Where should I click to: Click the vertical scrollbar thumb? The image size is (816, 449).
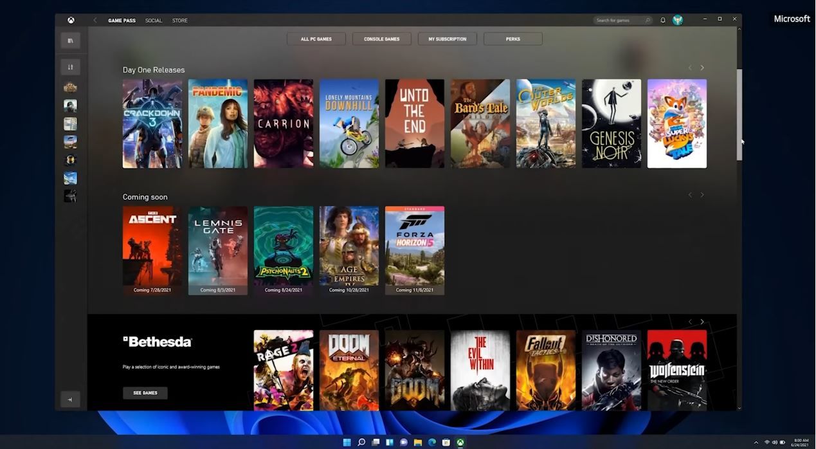coord(739,115)
